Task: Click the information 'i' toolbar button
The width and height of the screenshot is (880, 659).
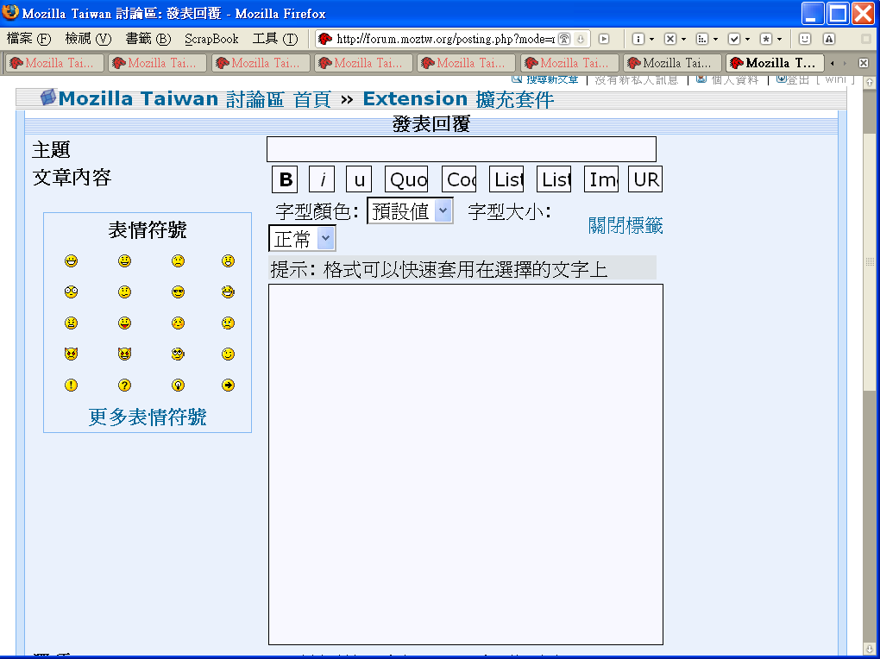Action: [x=638, y=39]
